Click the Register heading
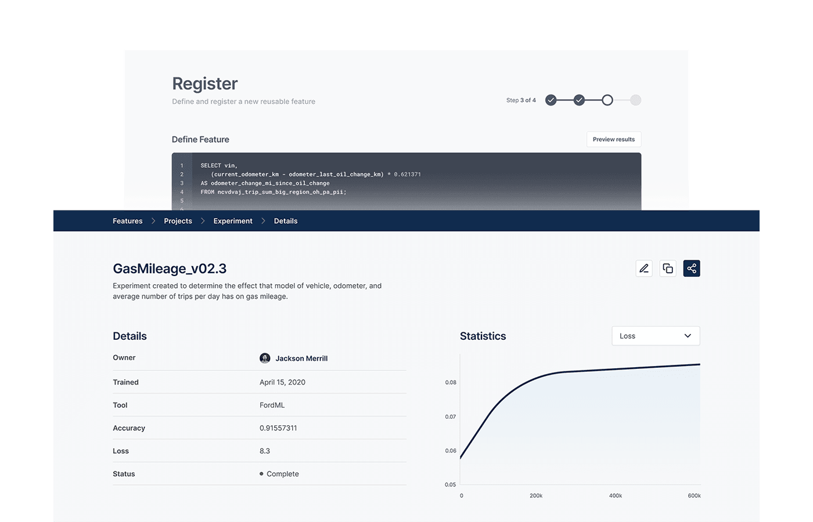813x522 pixels. coord(205,84)
